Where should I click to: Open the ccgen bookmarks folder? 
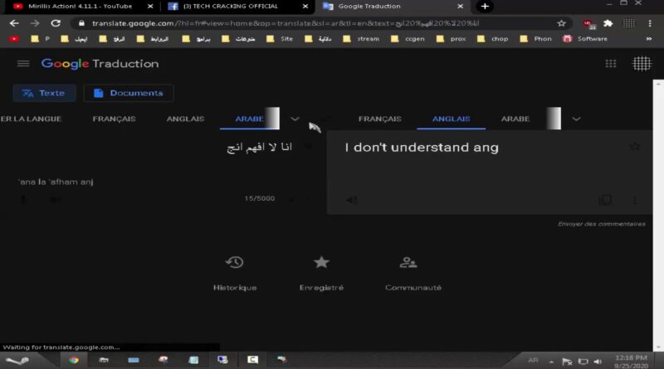(408, 38)
